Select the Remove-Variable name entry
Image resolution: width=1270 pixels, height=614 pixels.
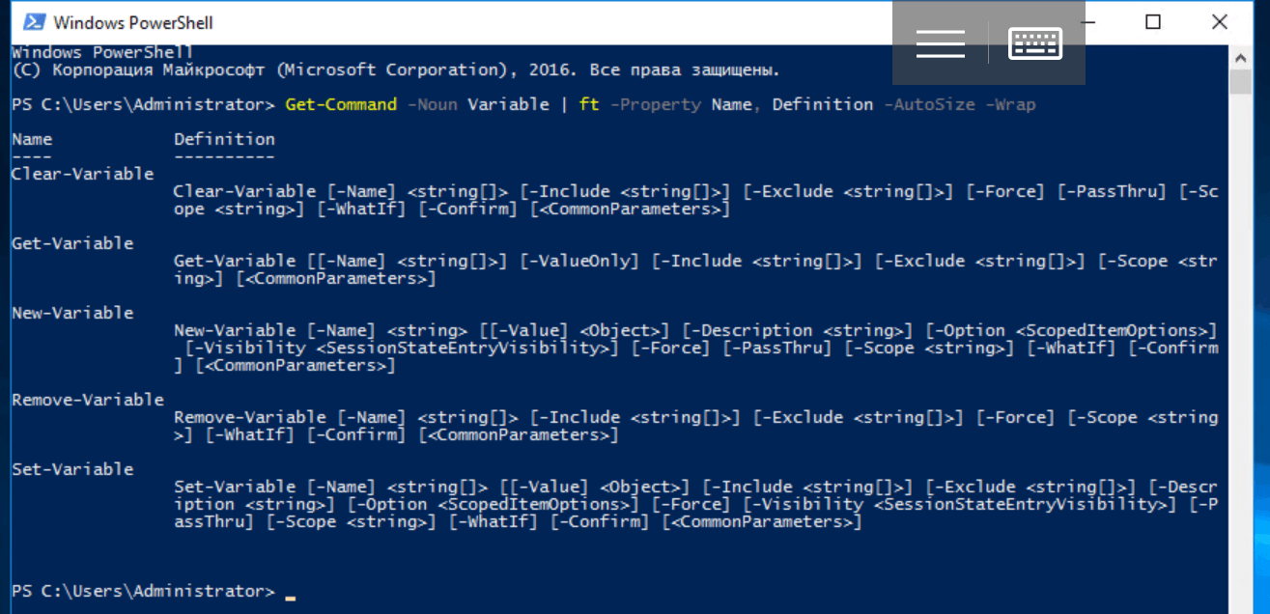[x=88, y=400]
